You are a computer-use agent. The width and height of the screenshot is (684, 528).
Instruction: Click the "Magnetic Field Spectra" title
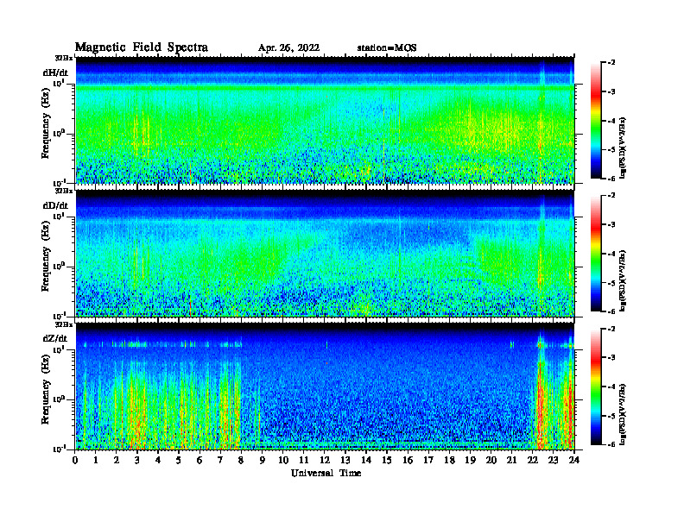(x=142, y=47)
